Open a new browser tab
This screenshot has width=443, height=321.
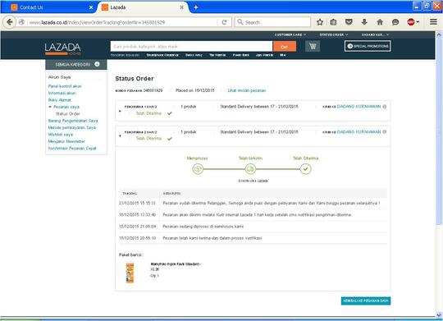pyautogui.click(x=195, y=7)
